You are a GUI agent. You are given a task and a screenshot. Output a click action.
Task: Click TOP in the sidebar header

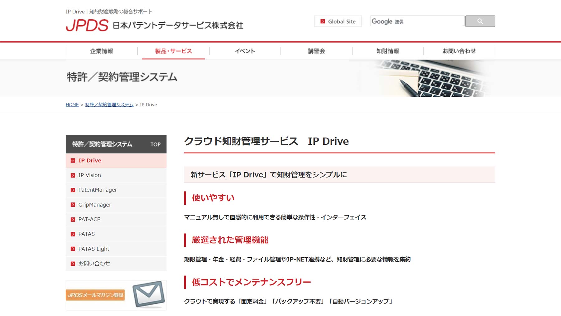click(156, 144)
